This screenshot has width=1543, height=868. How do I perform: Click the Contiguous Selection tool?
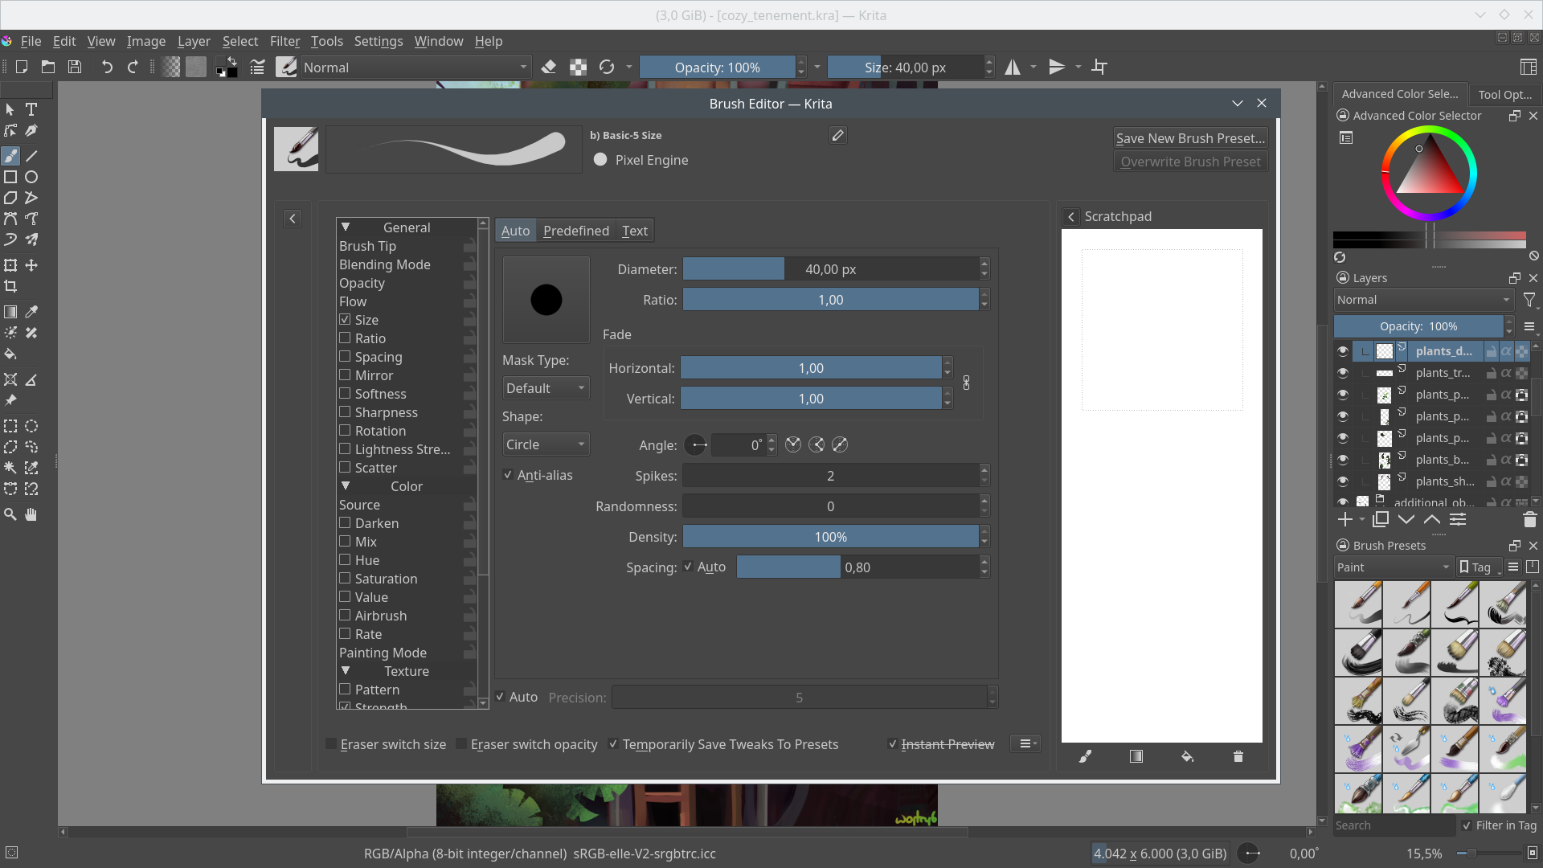(x=10, y=469)
